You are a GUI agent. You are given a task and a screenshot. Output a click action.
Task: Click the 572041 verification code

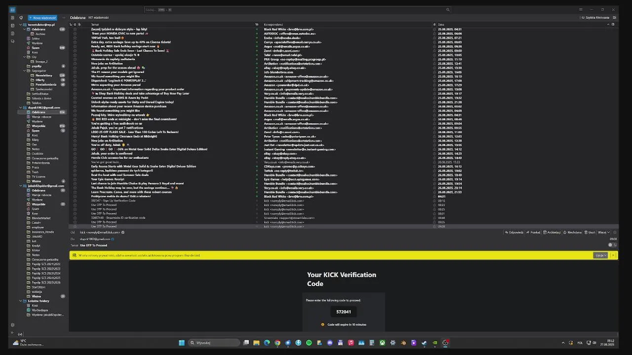click(x=344, y=312)
